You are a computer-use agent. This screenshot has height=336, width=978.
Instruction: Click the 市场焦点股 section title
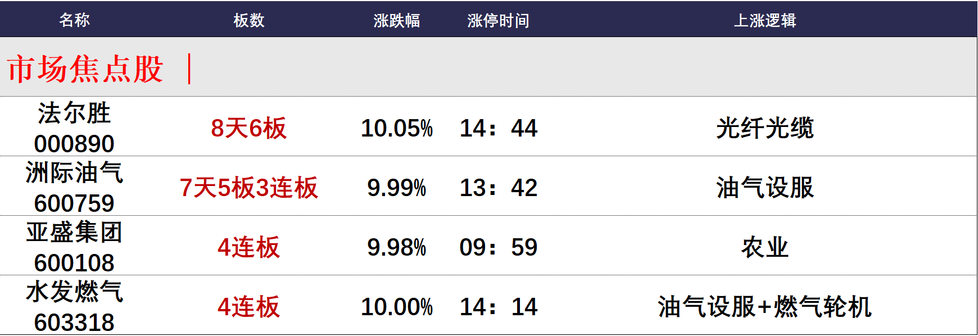85,69
